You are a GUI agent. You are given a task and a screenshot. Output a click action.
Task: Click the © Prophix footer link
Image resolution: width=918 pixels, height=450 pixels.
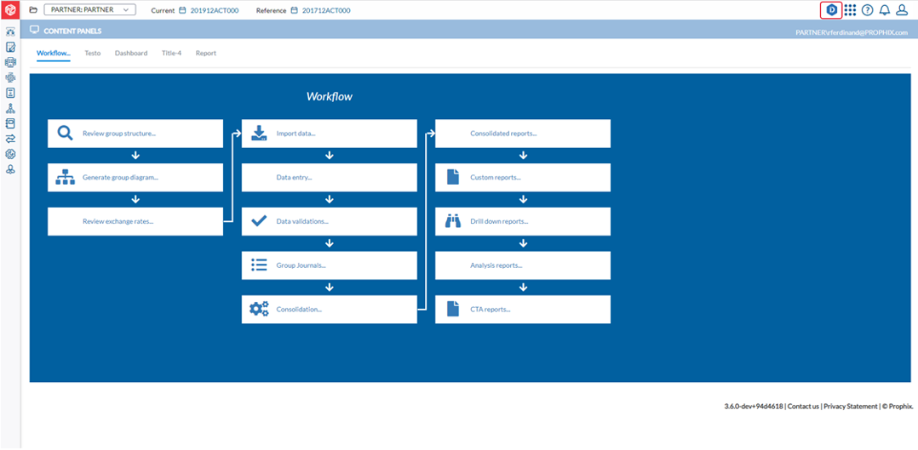(x=898, y=406)
